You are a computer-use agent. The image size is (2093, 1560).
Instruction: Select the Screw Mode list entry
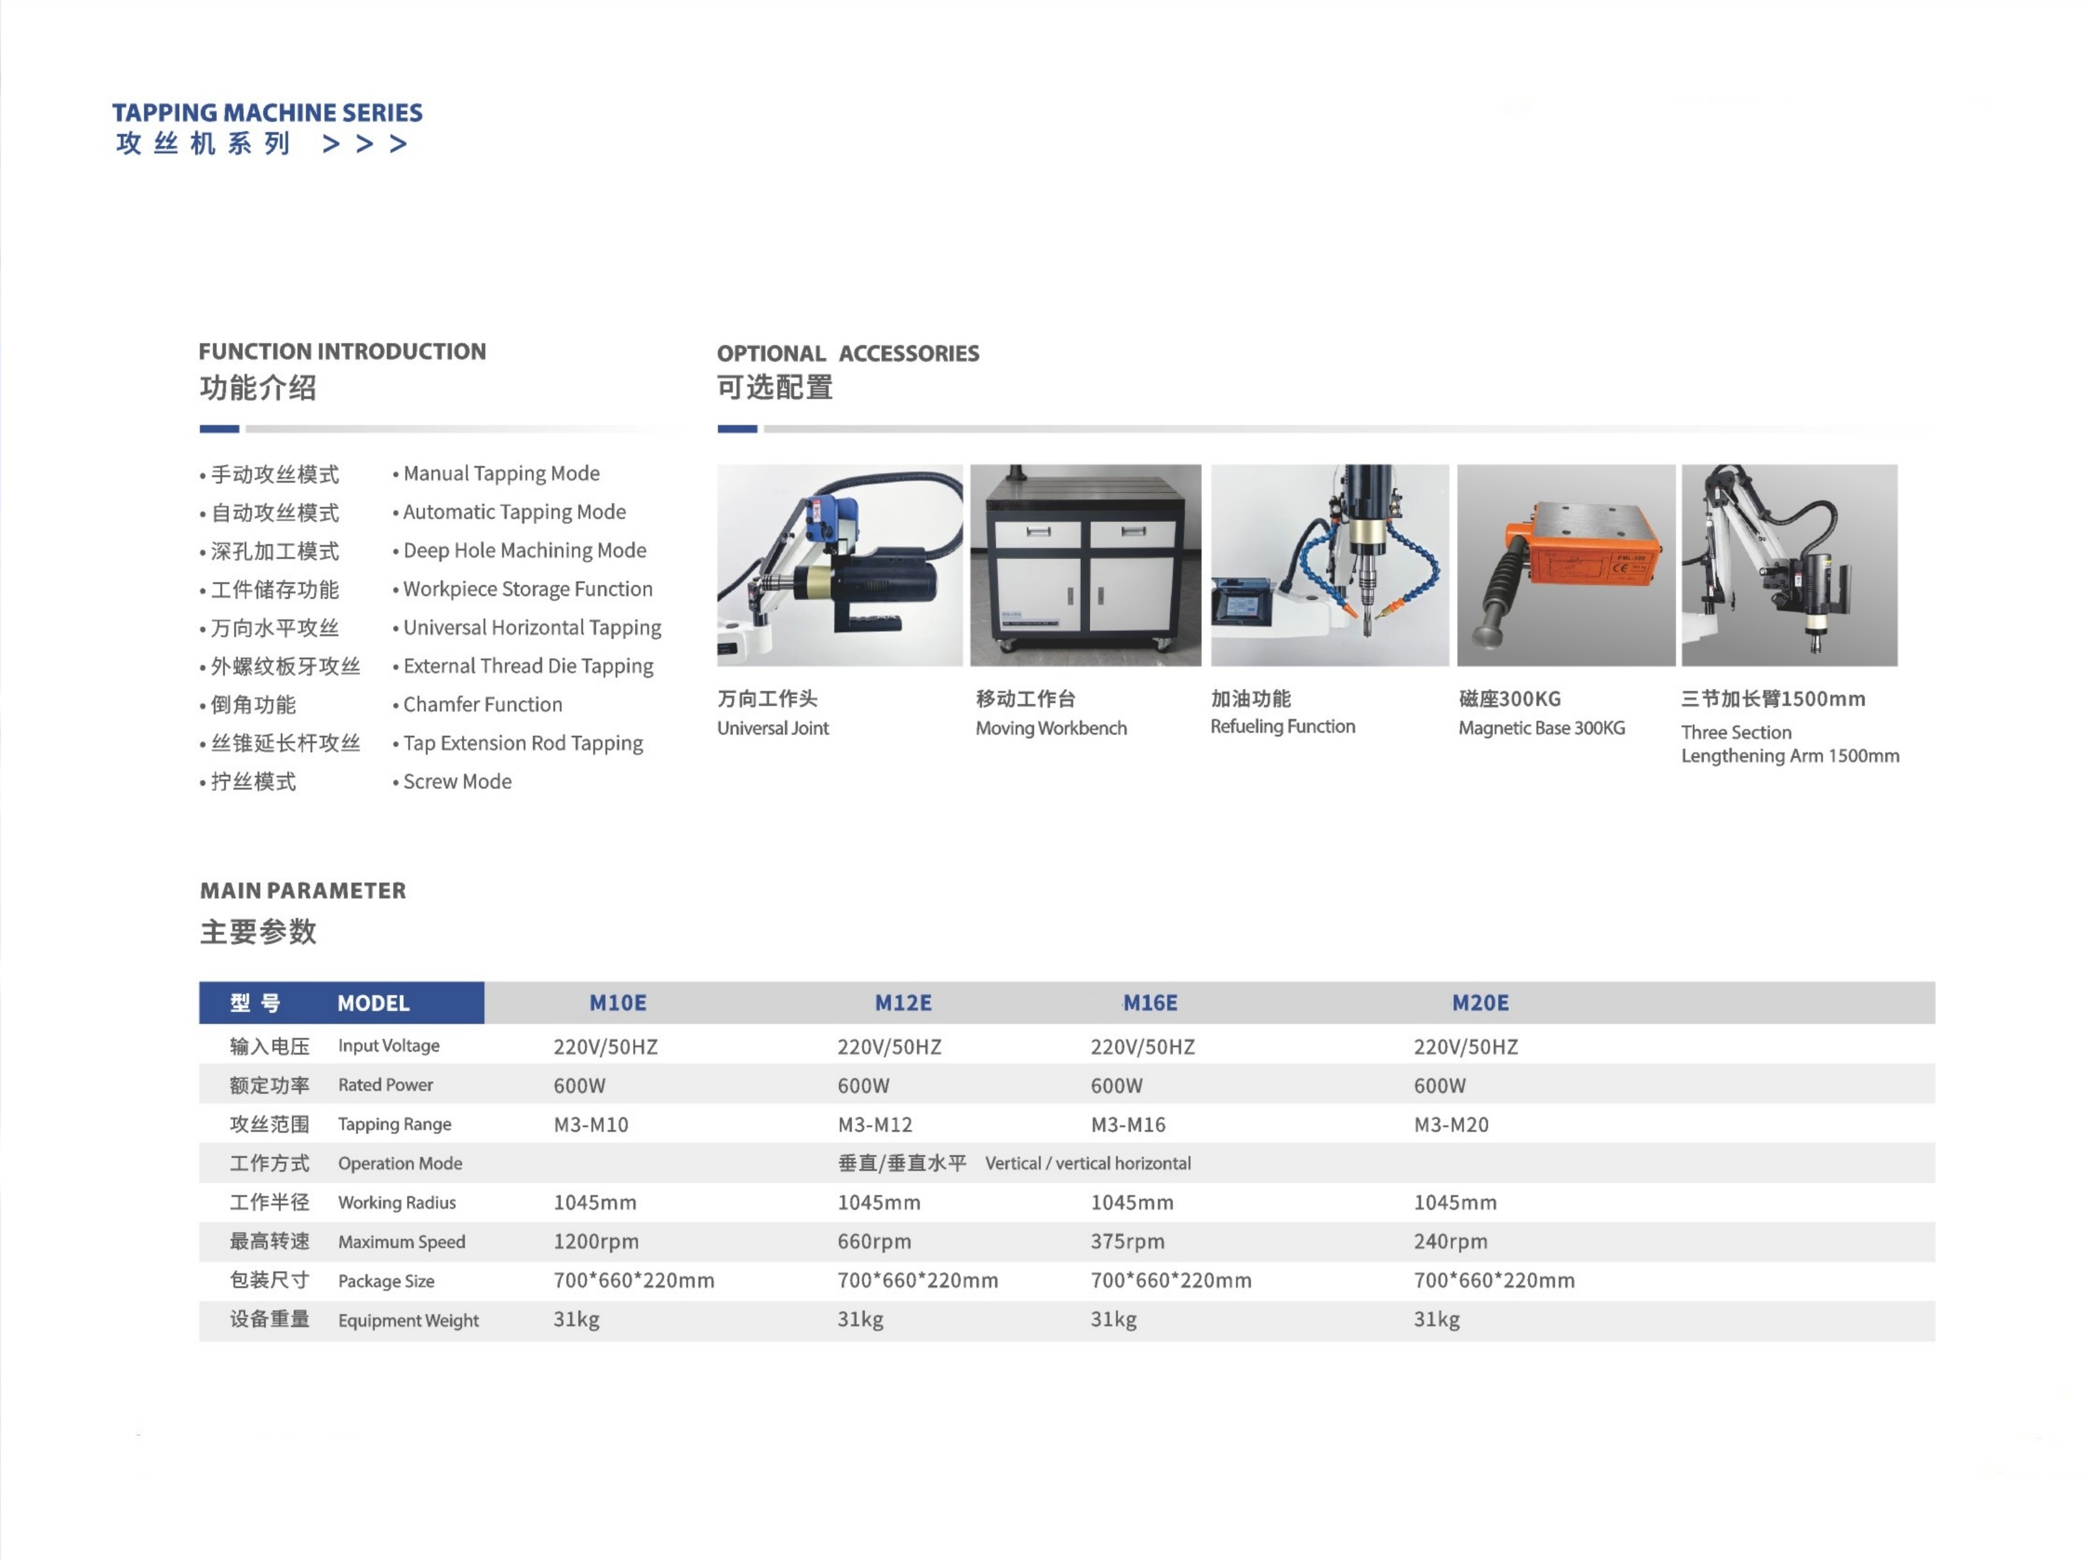(457, 782)
